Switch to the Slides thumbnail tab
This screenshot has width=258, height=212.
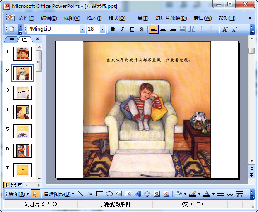[x=25, y=39]
